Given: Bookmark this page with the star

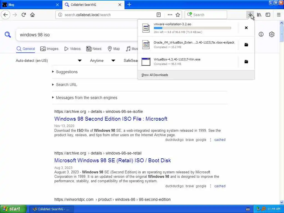Looking at the screenshot, I should tap(178, 15).
